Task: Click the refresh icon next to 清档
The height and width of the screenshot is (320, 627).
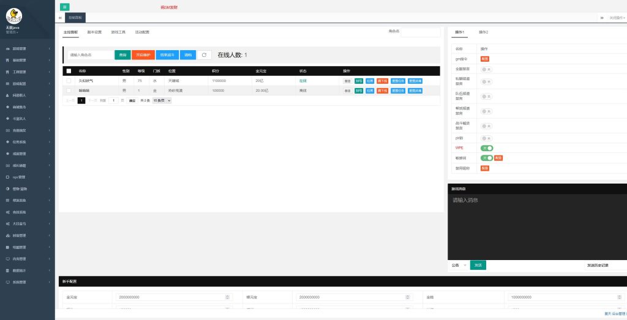Action: (204, 55)
